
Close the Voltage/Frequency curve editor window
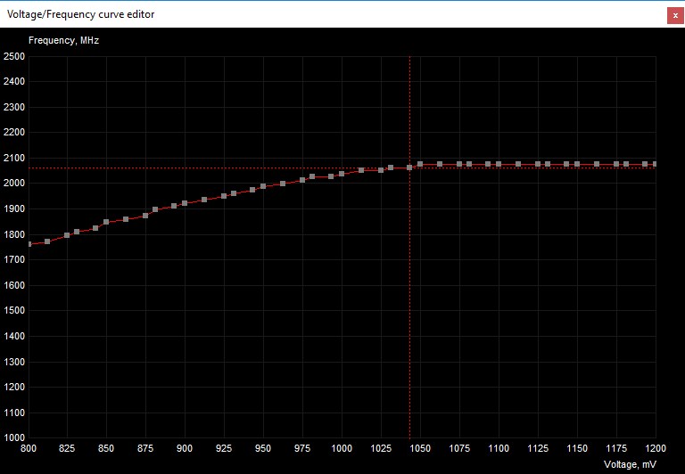coord(675,16)
